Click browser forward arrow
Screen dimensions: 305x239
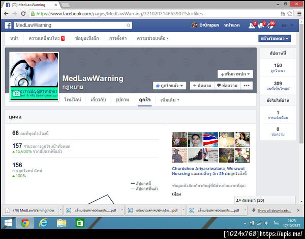pos(15,14)
